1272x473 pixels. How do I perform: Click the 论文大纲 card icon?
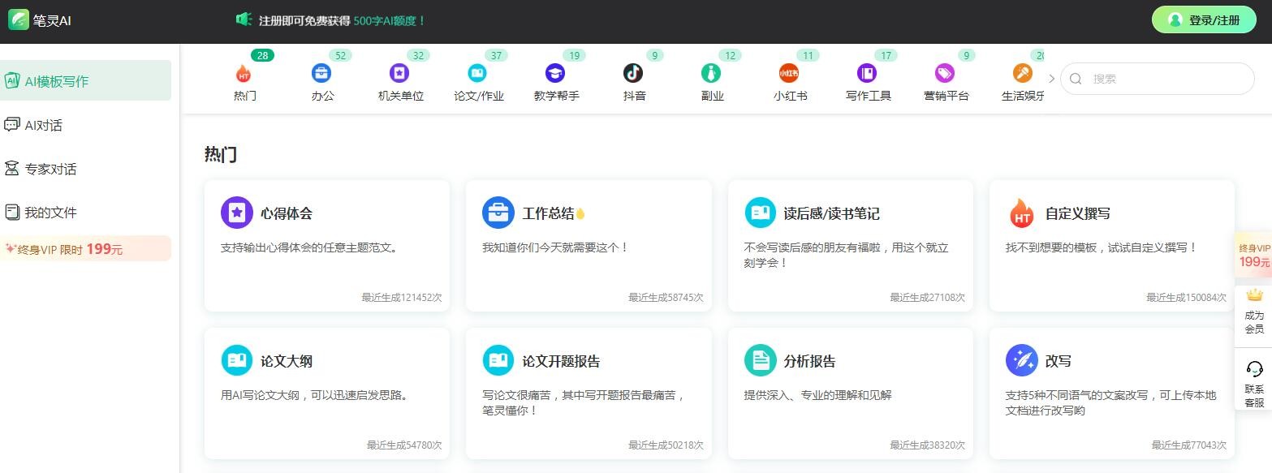(x=237, y=360)
